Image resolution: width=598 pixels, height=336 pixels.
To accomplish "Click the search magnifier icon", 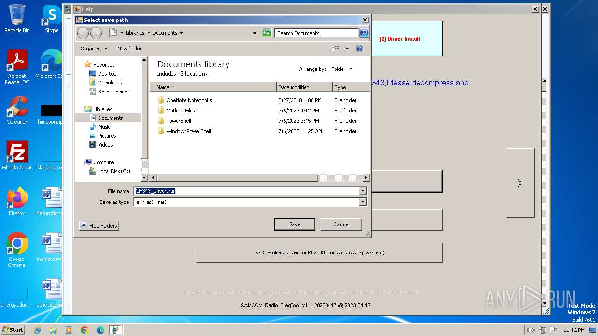I will coord(363,33).
